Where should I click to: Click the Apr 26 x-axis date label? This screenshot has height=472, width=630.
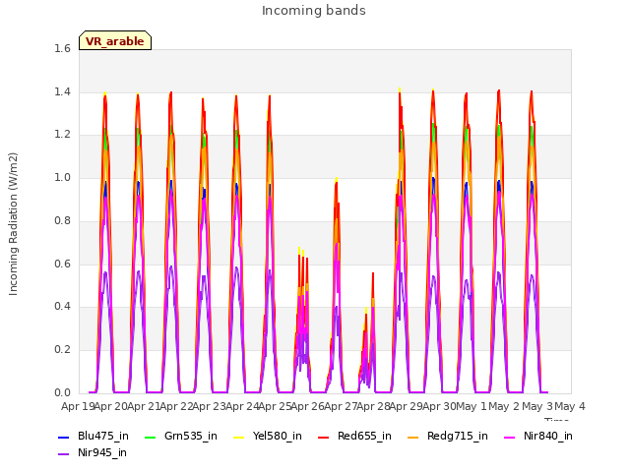click(x=308, y=406)
